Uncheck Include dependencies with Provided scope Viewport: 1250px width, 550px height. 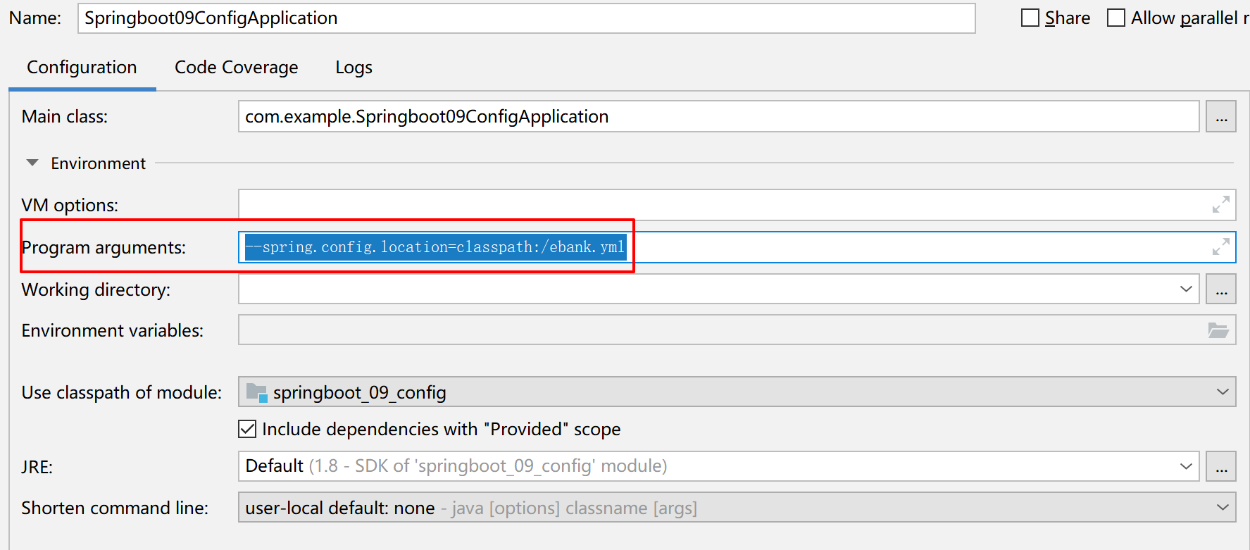point(247,429)
